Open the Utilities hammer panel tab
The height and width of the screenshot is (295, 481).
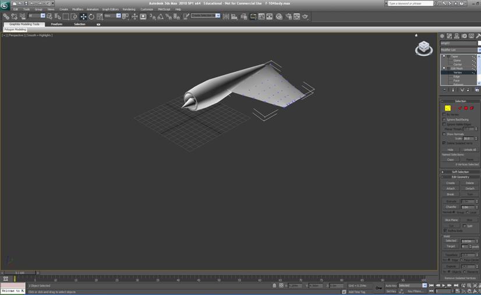click(478, 36)
